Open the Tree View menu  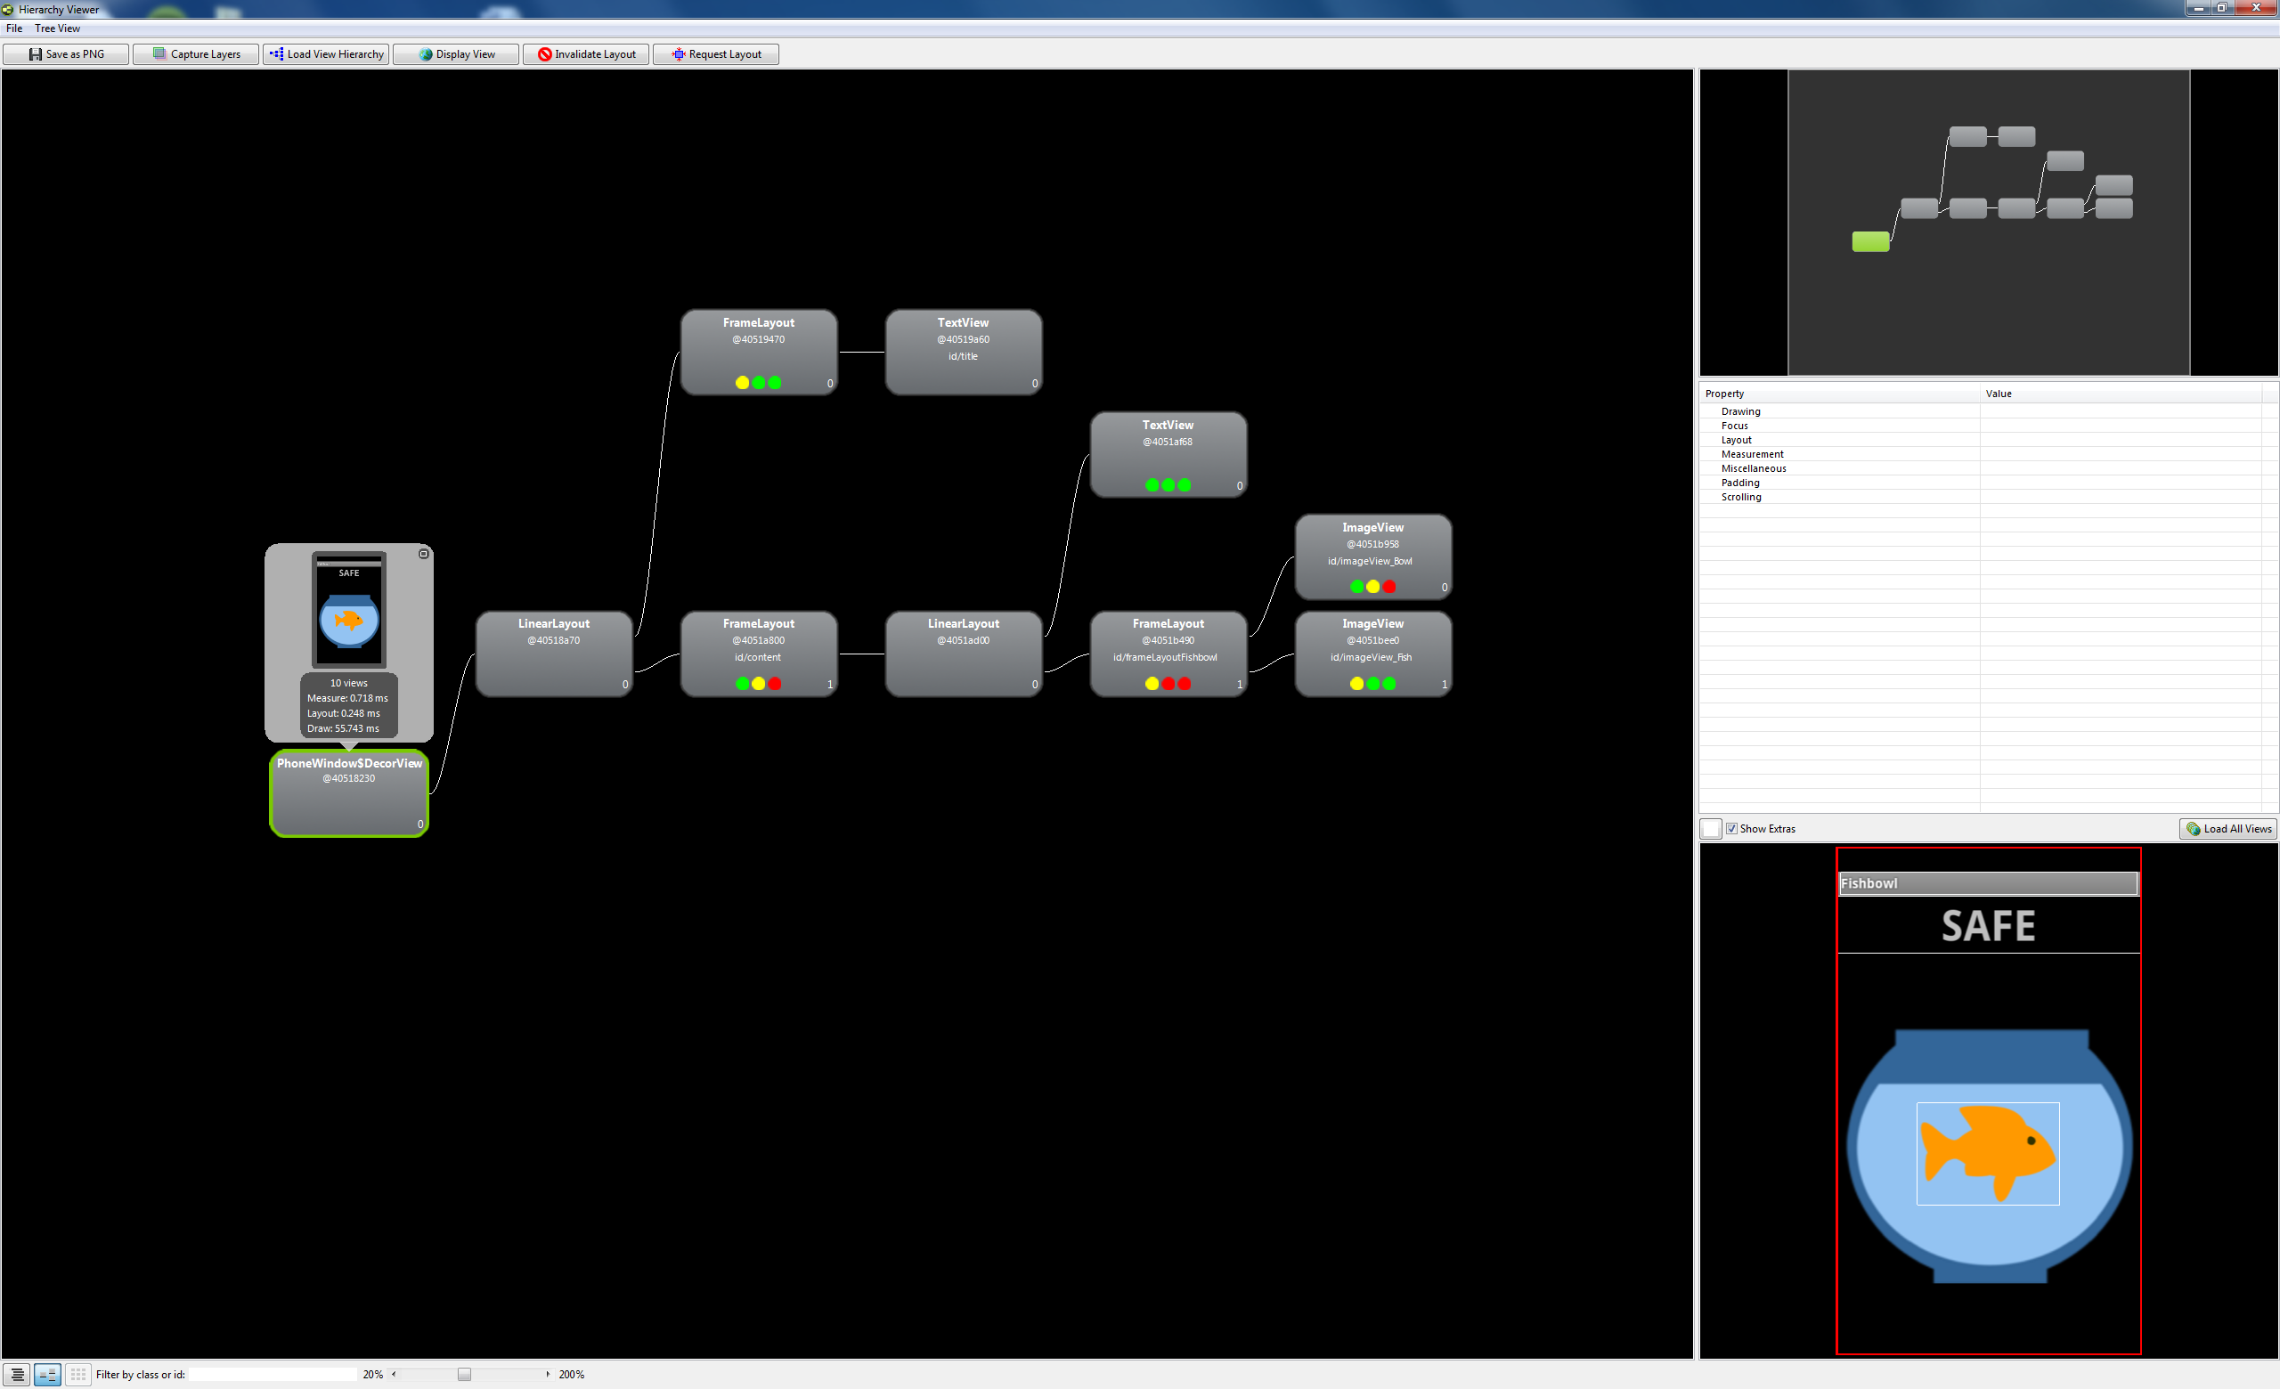pyautogui.click(x=57, y=28)
